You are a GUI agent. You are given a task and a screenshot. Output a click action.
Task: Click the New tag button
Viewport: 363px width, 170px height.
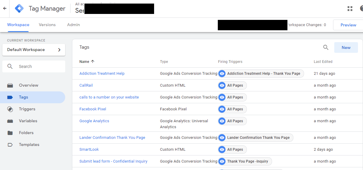coord(346,47)
